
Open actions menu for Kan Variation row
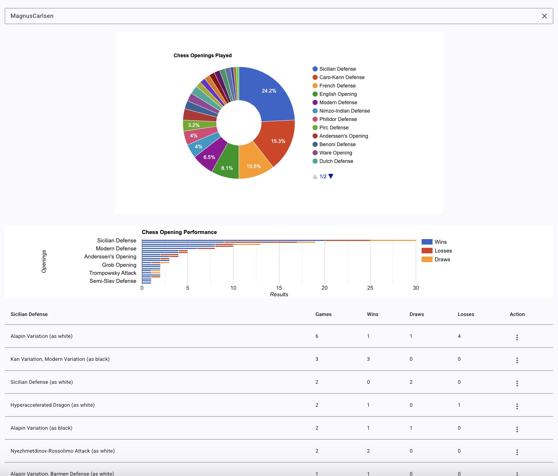517,360
